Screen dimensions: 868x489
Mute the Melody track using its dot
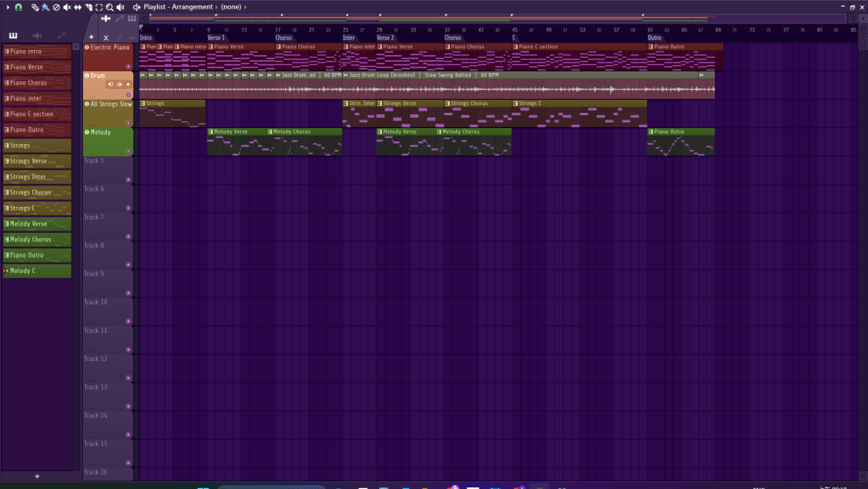pos(87,132)
